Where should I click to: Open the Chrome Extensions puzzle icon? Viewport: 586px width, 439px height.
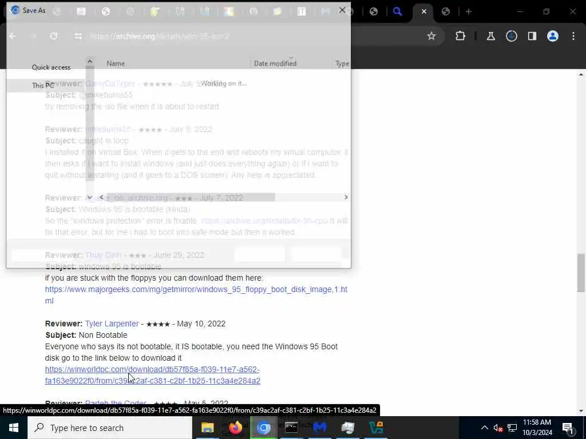tap(461, 36)
